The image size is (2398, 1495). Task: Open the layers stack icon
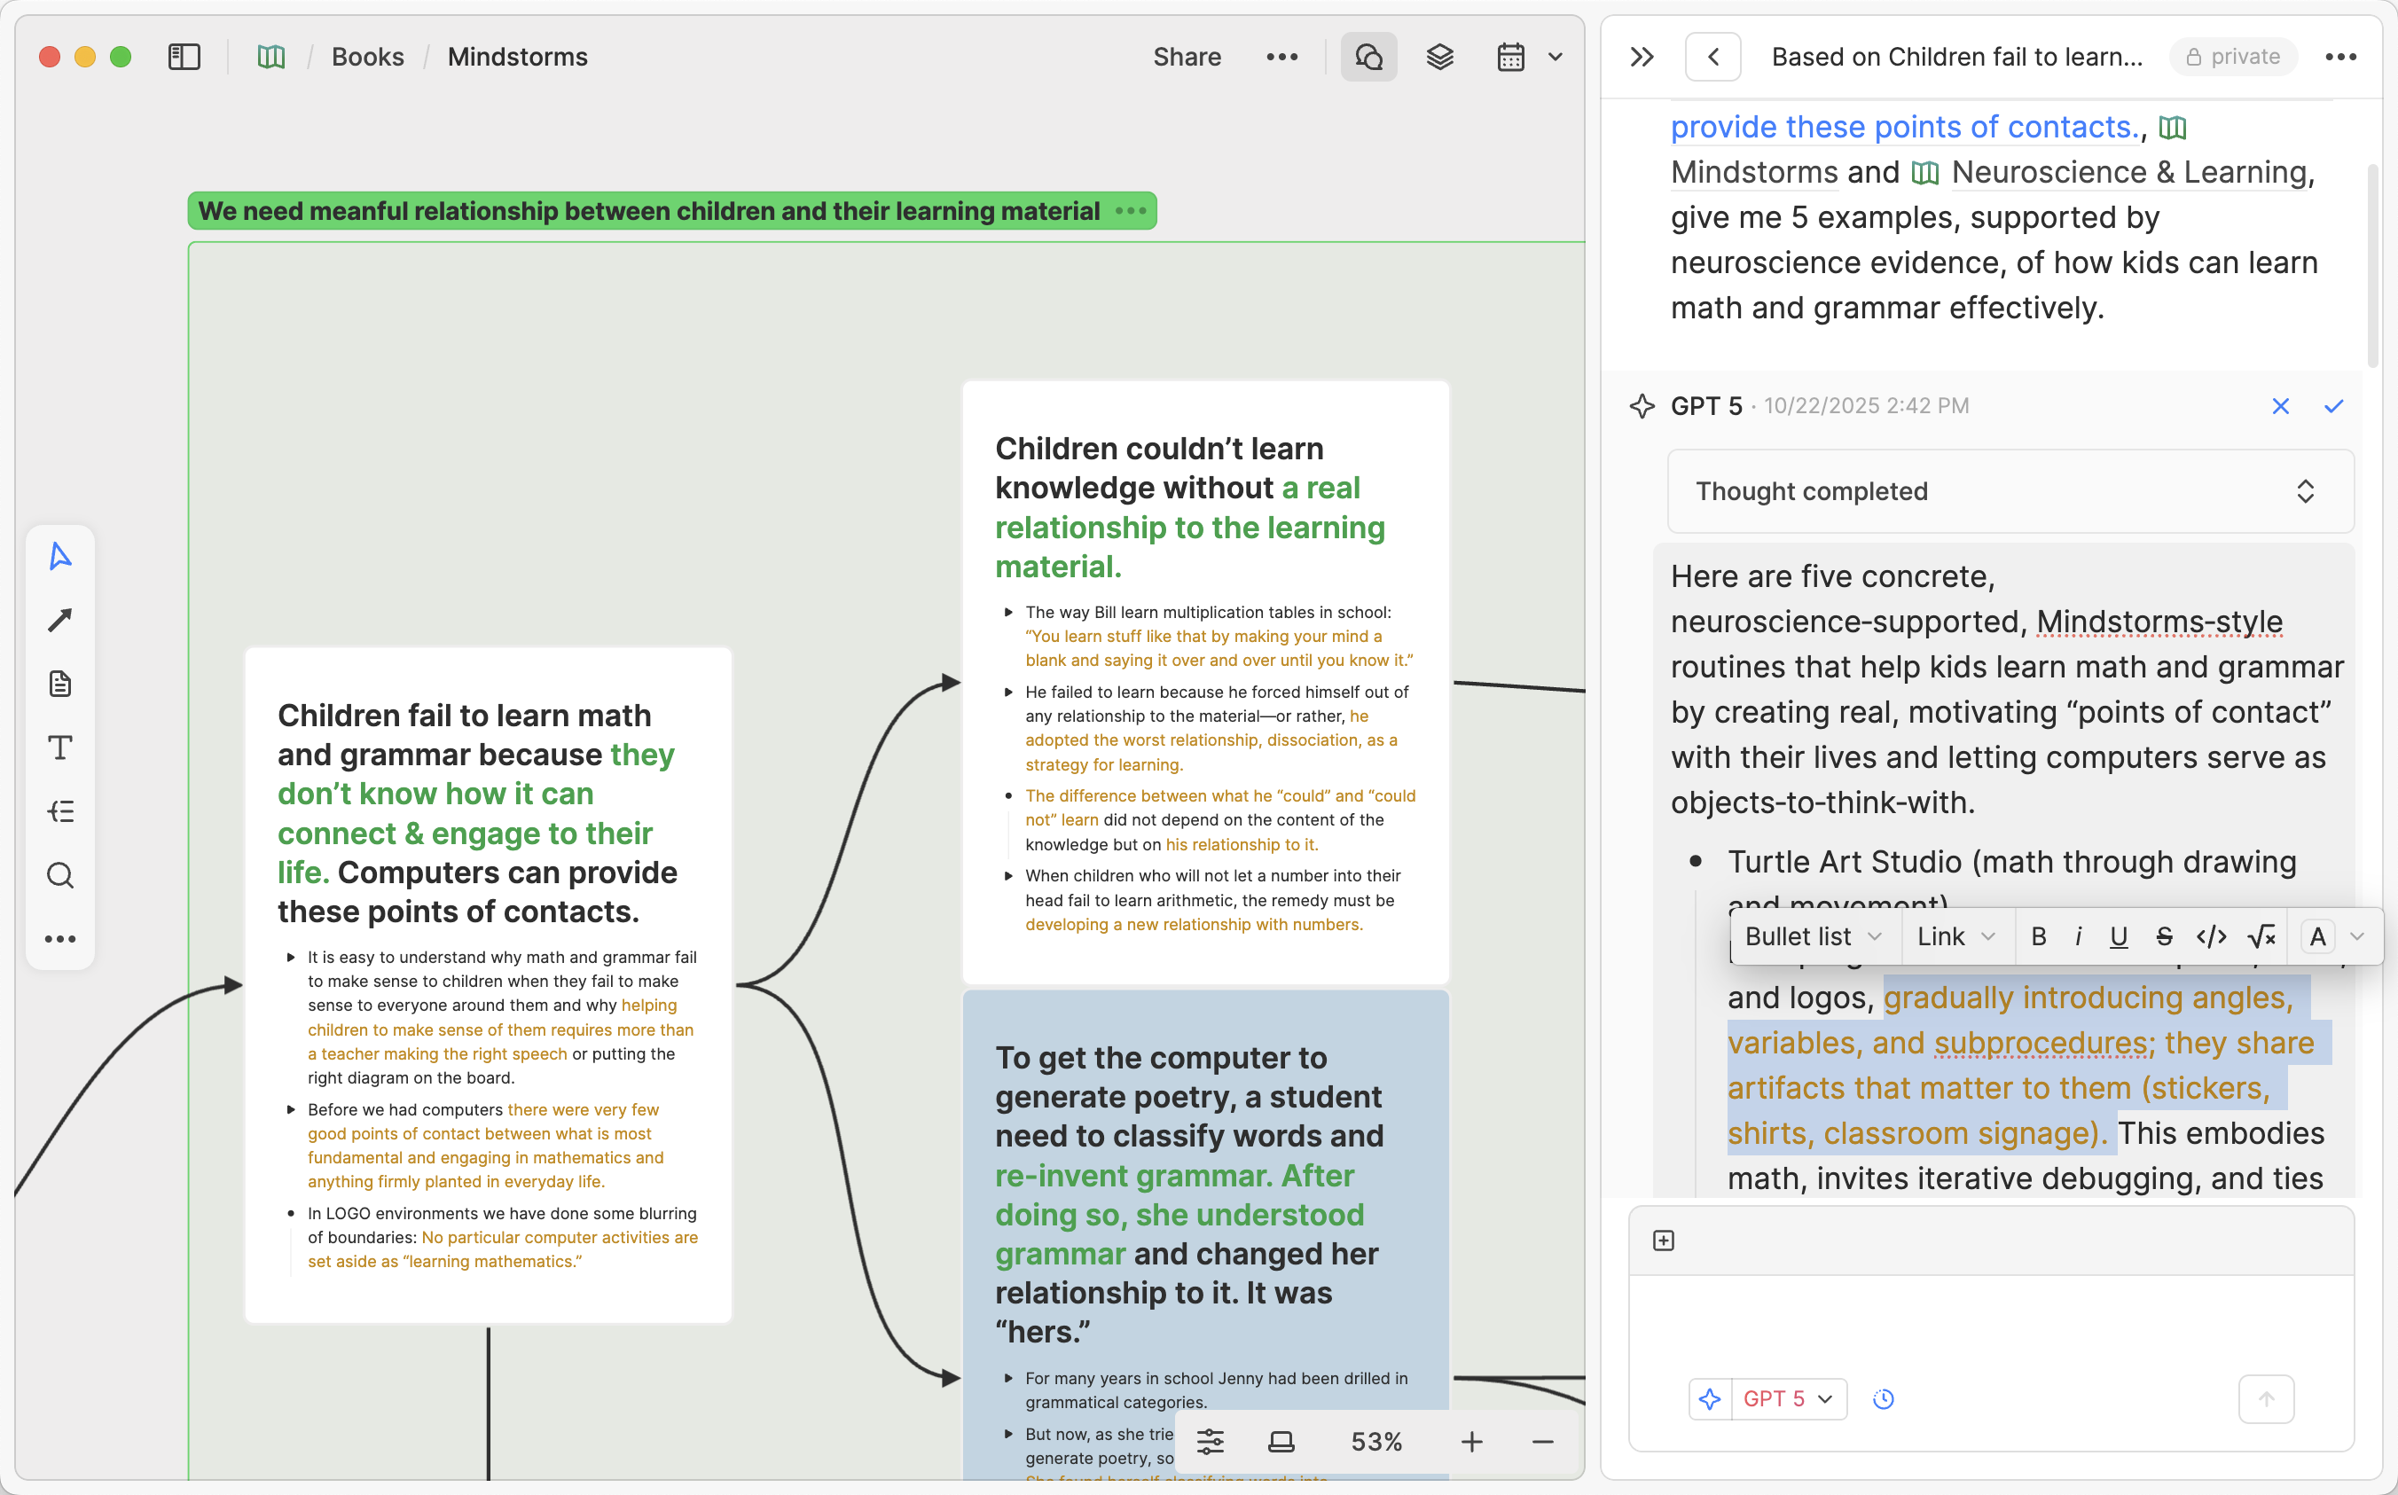(1440, 58)
